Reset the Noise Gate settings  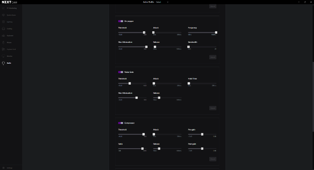click(x=213, y=108)
